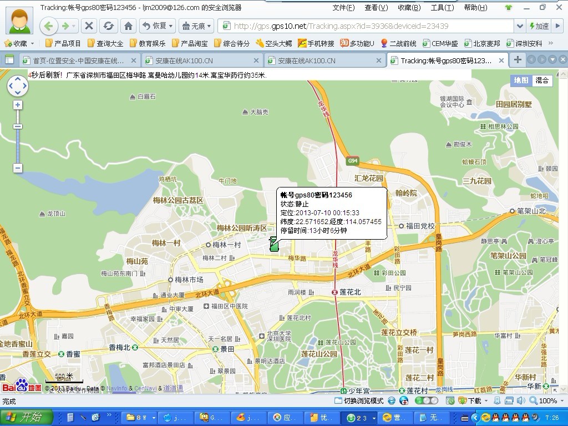Toggle the green traffic-light switch

point(427,400)
